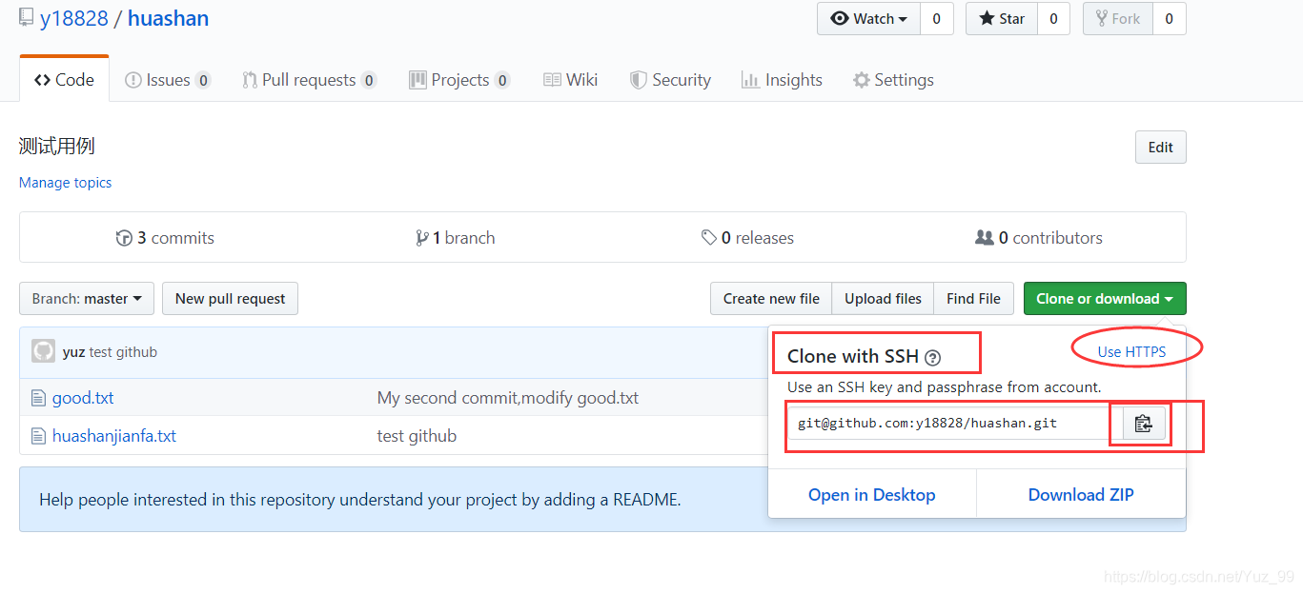Click the yuz avatar thumbnail
This screenshot has width=1303, height=594.
pyautogui.click(x=43, y=351)
